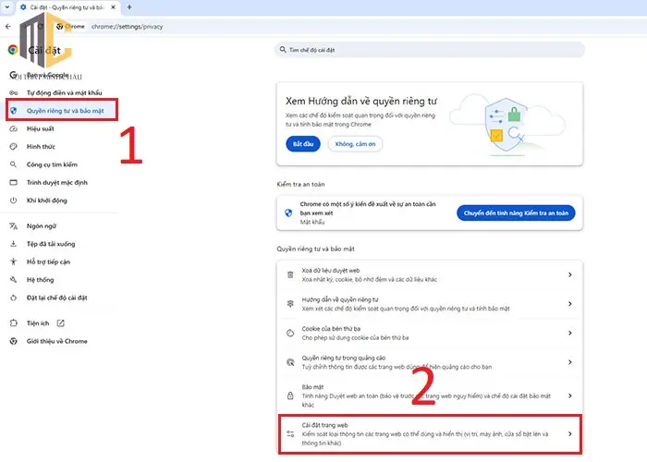This screenshot has height=462, width=647.
Task: Open the tab search dropdown arrow
Action: coord(7,7)
